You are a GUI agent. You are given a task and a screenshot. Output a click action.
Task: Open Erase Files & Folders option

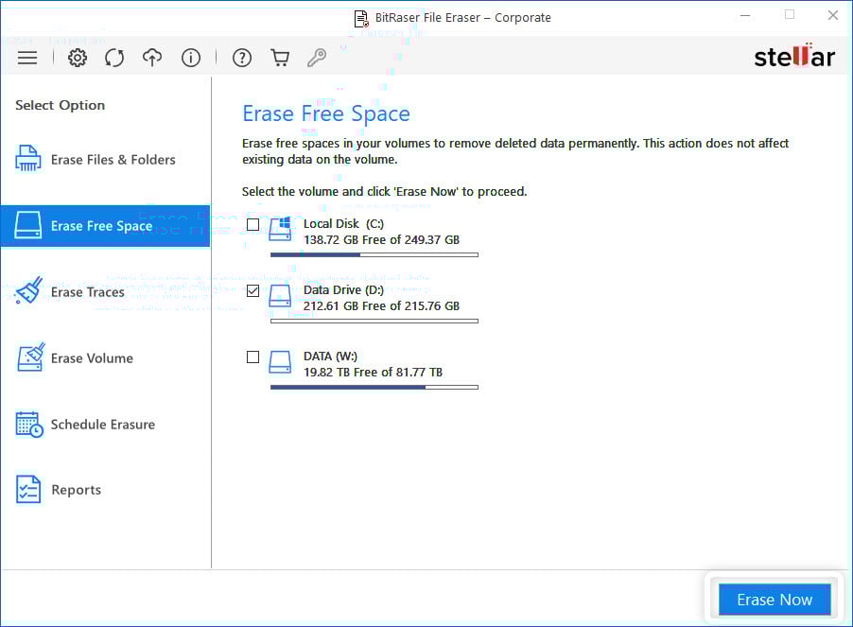click(105, 159)
